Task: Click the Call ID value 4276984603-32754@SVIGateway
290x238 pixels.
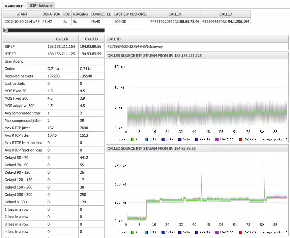Action: tap(135, 46)
